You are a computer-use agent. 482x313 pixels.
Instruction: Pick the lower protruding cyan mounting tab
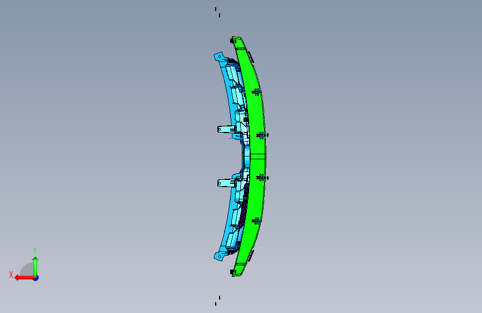click(226, 183)
